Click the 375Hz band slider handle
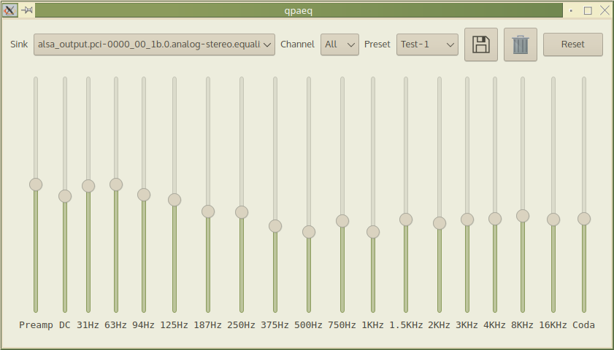Image resolution: width=614 pixels, height=350 pixels. [x=275, y=226]
